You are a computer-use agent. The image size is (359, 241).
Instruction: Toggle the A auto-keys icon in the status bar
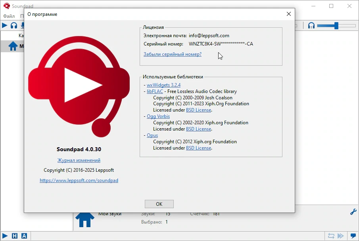click(24, 236)
